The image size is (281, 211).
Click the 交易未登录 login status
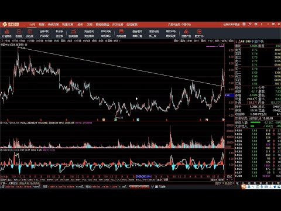(174, 25)
